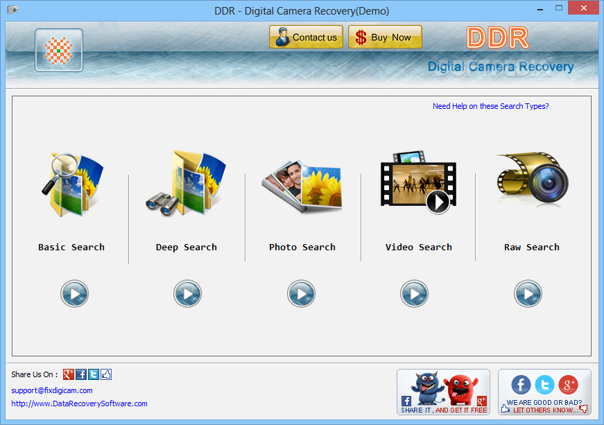The height and width of the screenshot is (425, 604).
Task: Click the support@fixdigicam.com email link
Action: (52, 390)
